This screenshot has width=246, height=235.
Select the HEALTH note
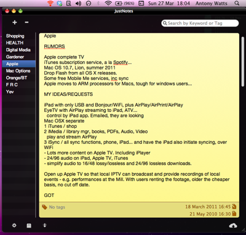click(19, 43)
